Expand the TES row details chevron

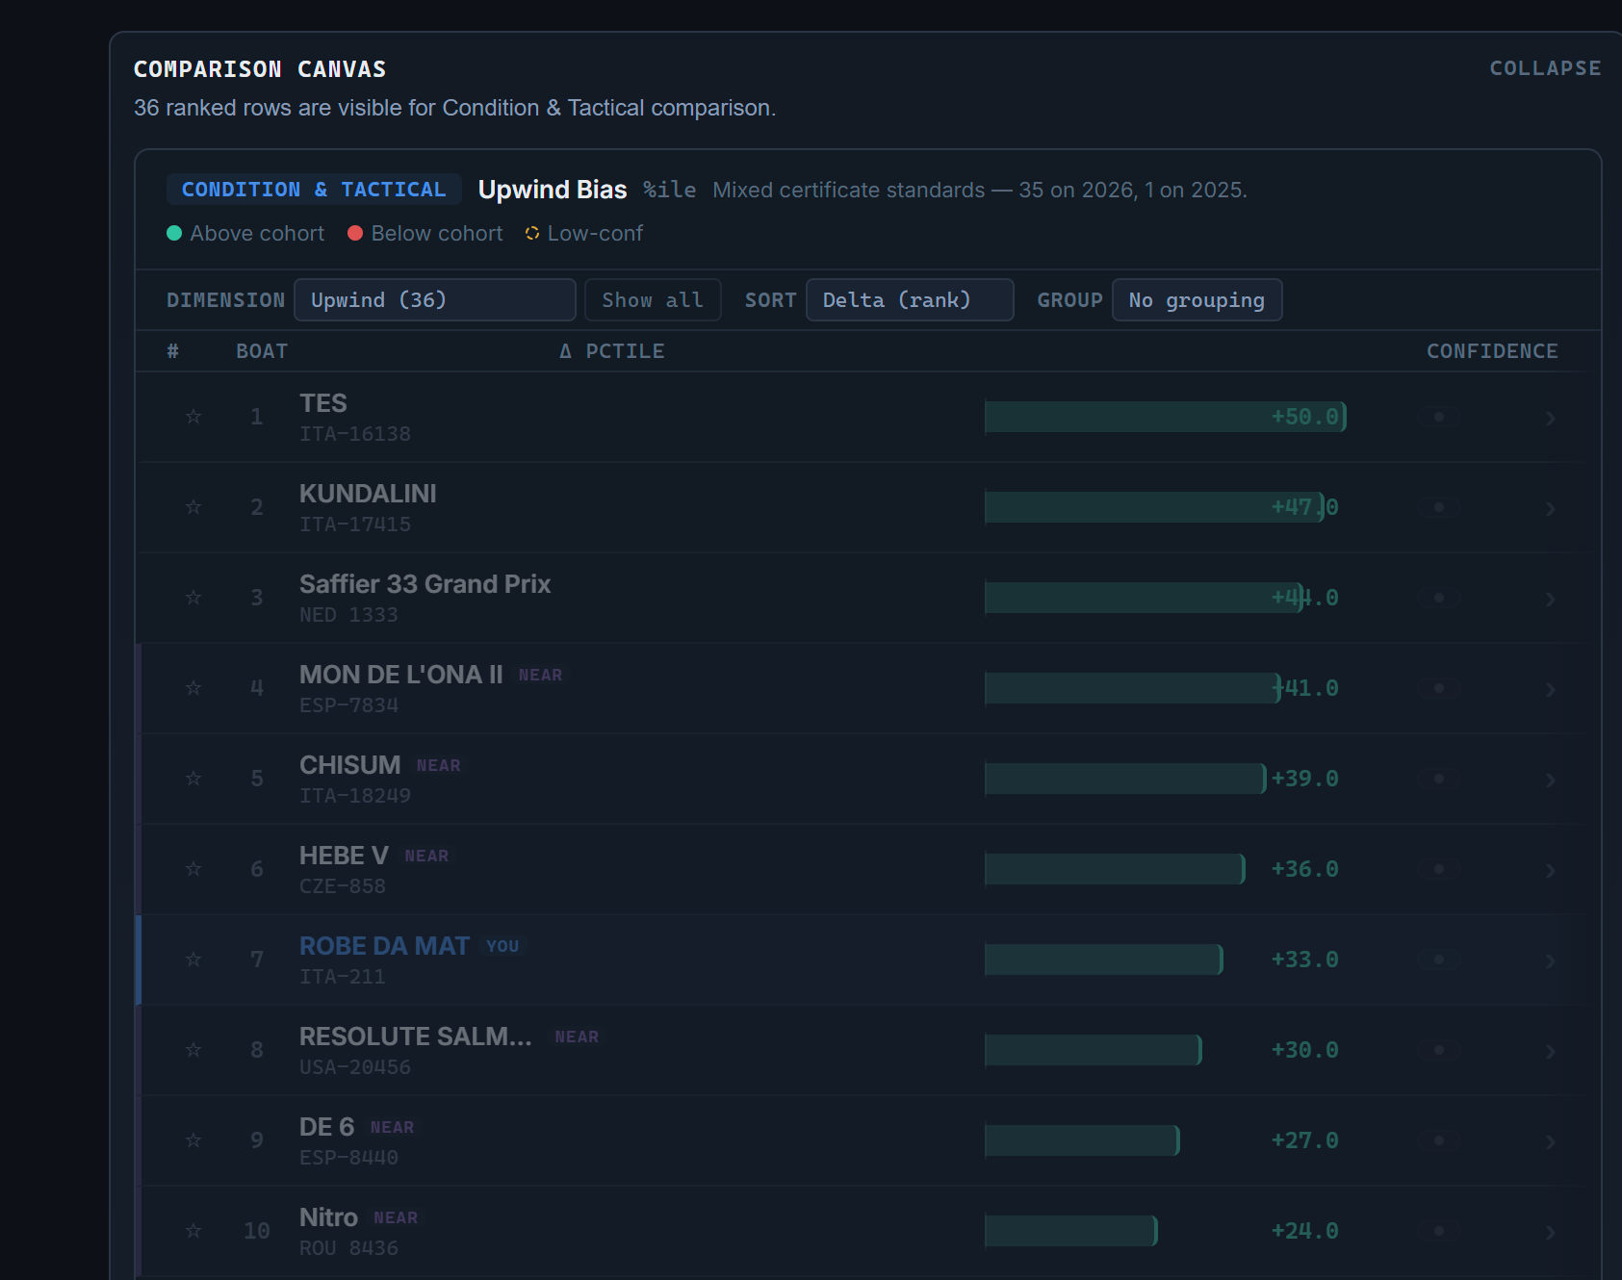coord(1550,418)
